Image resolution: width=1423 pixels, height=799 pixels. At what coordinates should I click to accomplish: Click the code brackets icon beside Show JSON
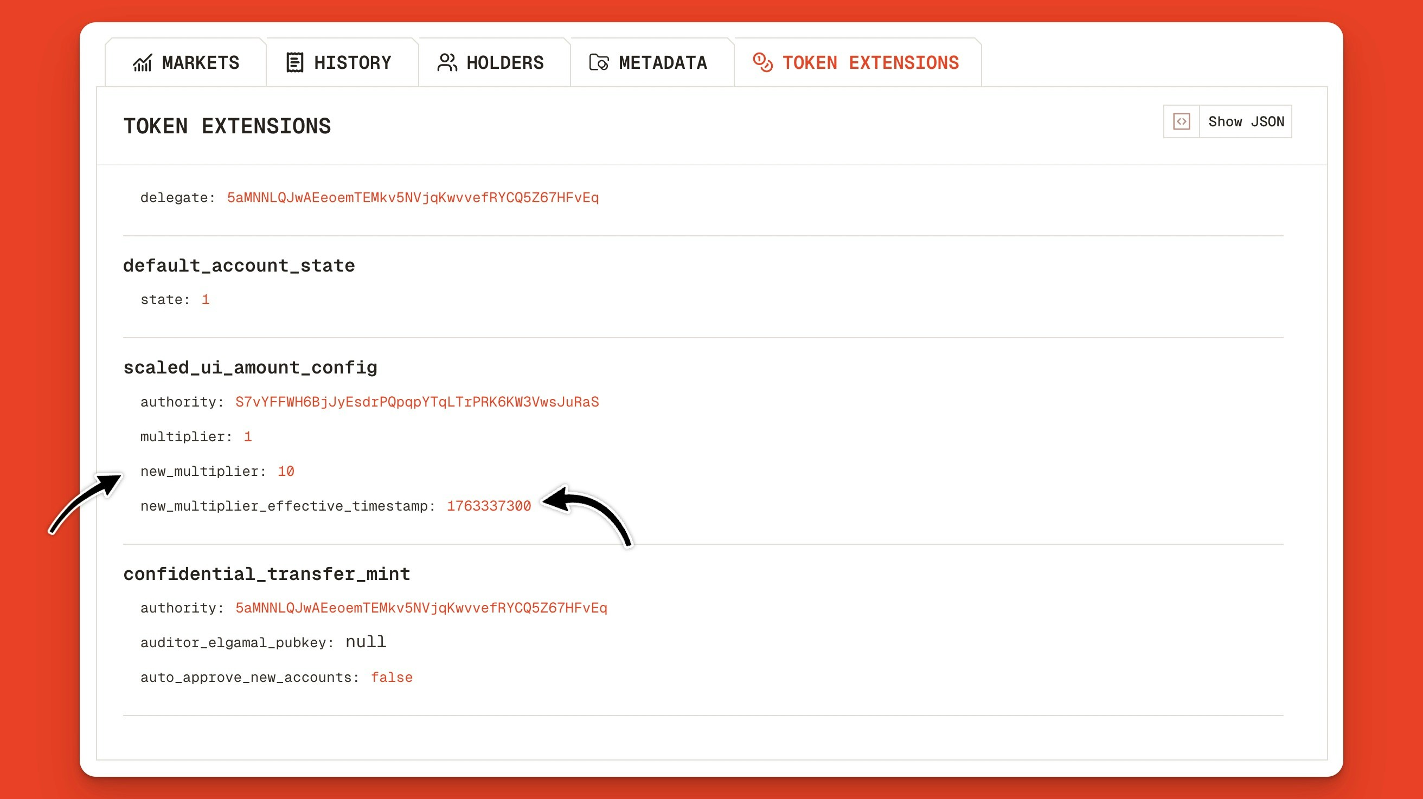[1181, 121]
